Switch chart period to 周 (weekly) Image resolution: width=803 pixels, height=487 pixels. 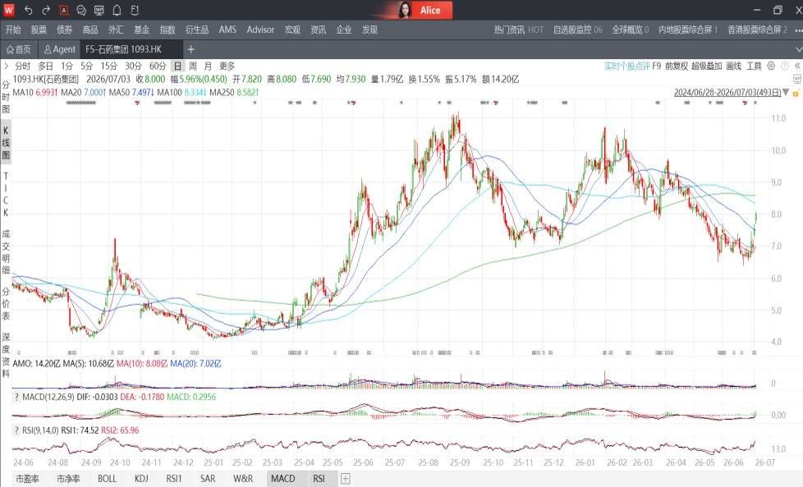[193, 66]
